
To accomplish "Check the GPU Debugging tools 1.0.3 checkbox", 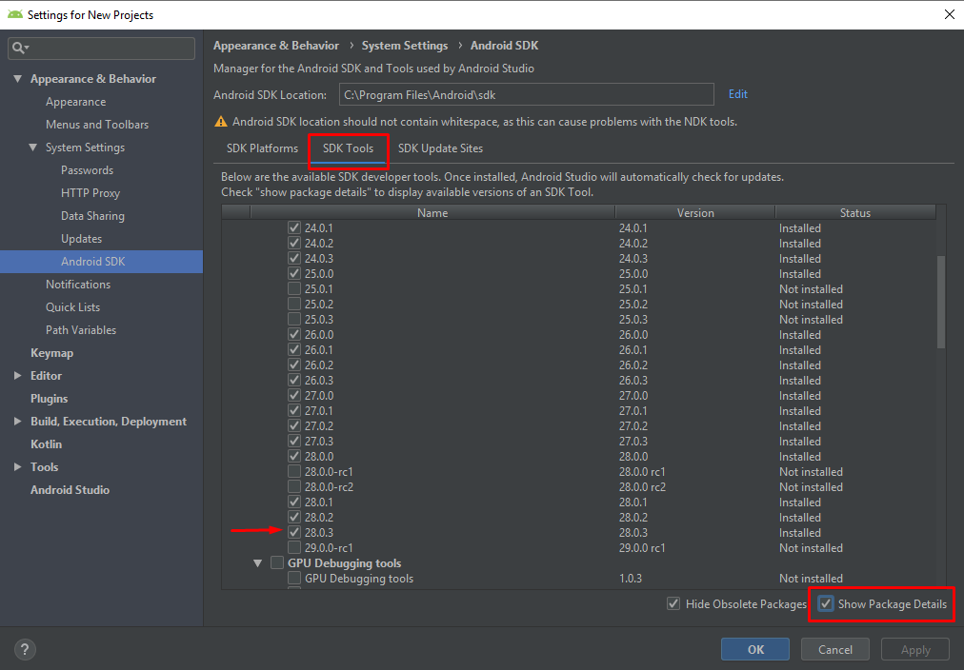I will coord(294,579).
